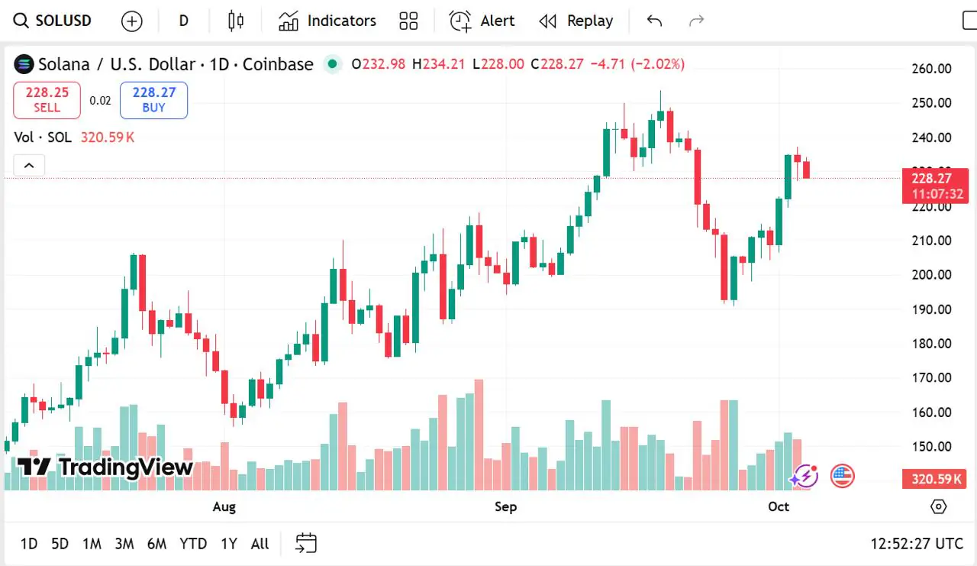Create a new price Alert
The image size is (977, 566).
tap(482, 21)
